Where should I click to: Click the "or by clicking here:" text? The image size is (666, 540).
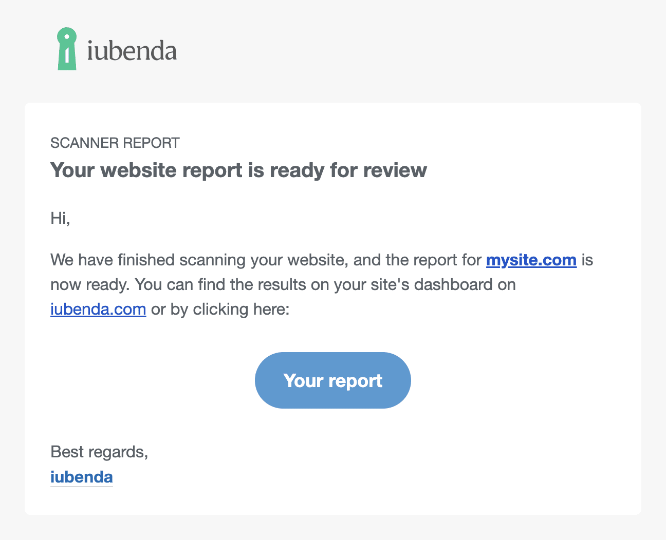pos(220,310)
